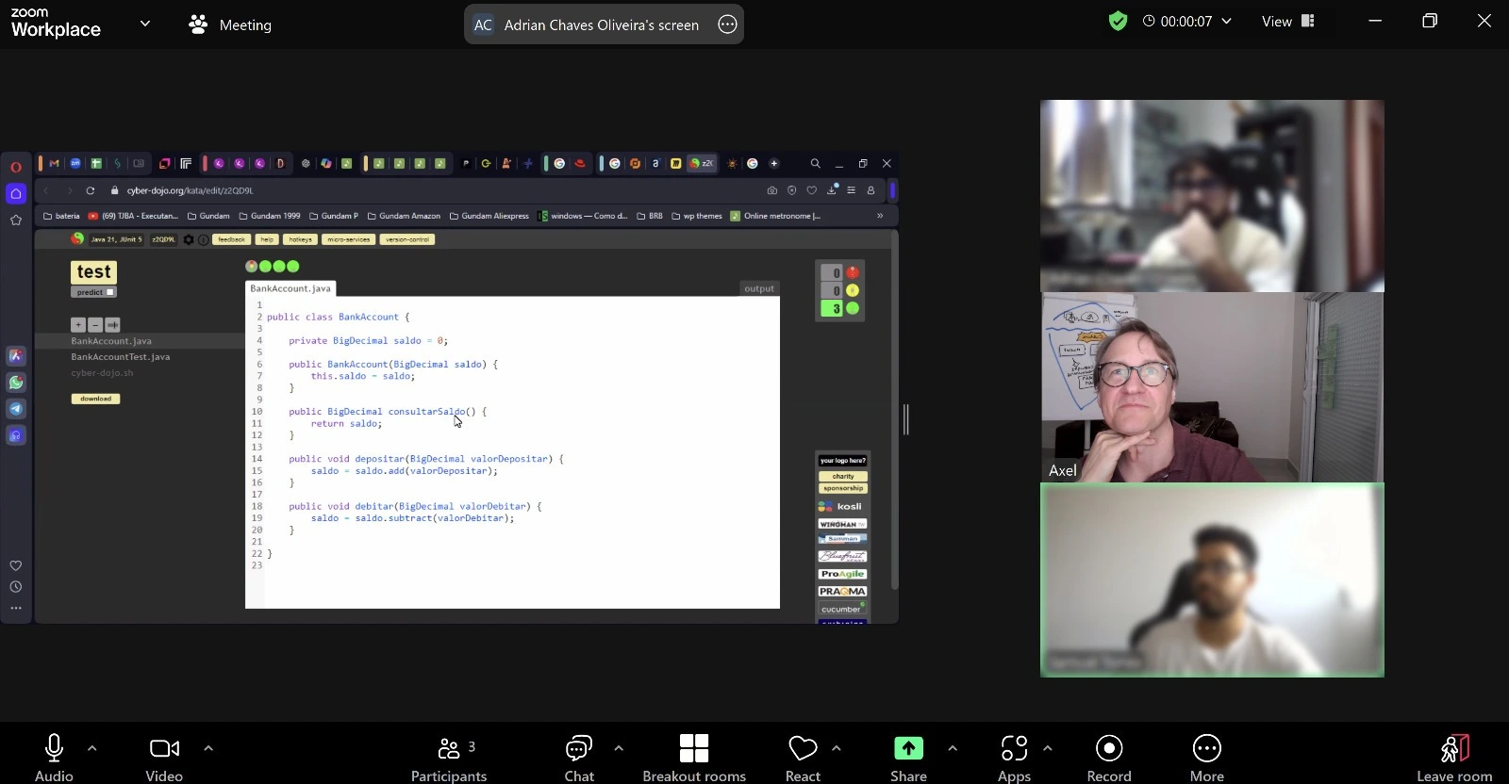
Task: Select Axel's video thumbnail
Action: [1212, 387]
